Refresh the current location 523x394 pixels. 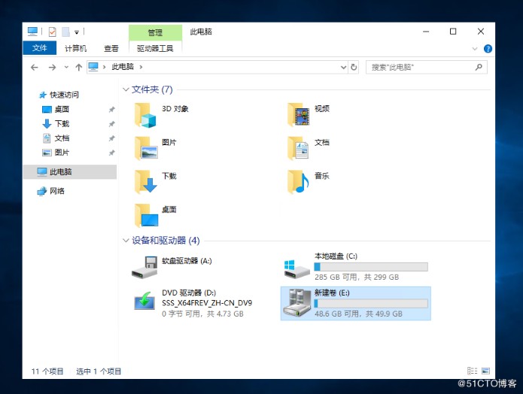(354, 68)
